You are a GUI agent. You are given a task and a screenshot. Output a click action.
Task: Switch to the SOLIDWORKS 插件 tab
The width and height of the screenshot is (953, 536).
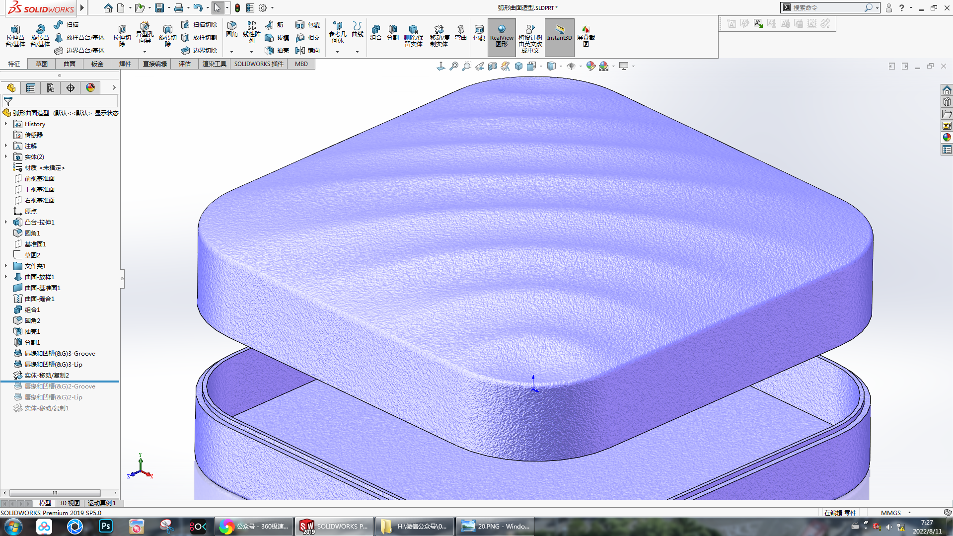click(x=259, y=64)
